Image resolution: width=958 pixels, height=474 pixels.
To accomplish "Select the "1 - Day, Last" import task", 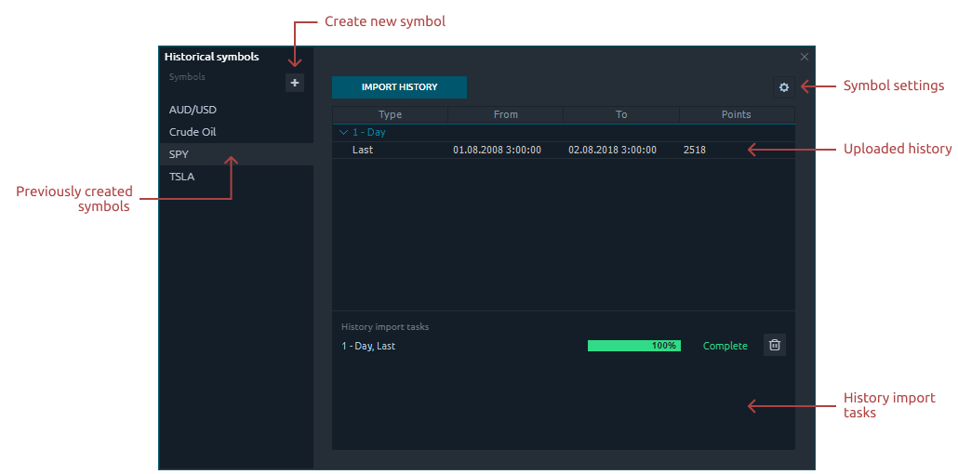I will point(368,346).
